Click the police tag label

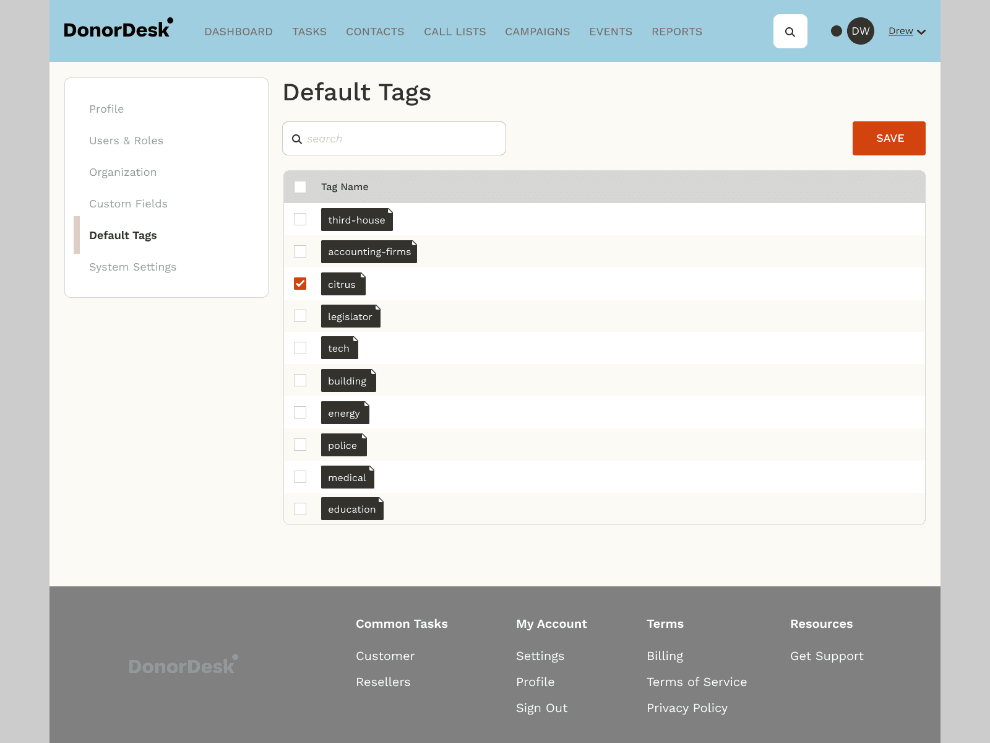pos(344,445)
